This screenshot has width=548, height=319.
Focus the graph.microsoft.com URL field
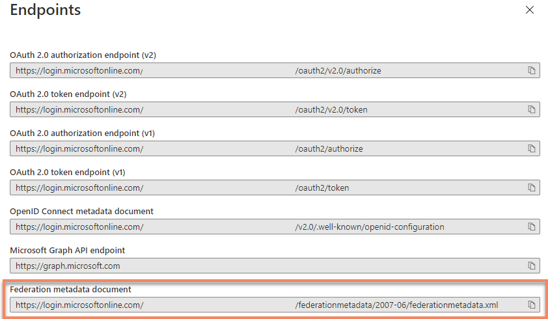point(260,266)
